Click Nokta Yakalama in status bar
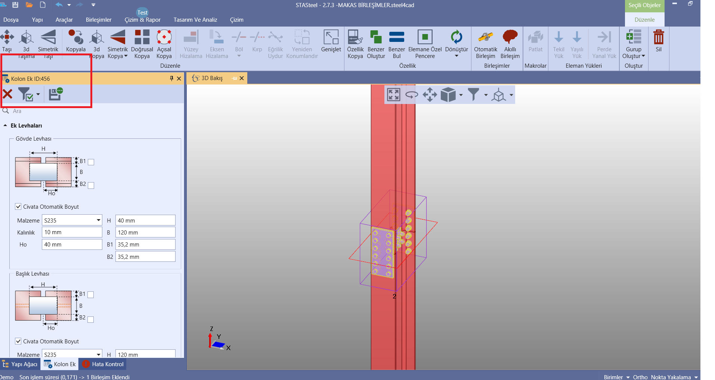 671,377
